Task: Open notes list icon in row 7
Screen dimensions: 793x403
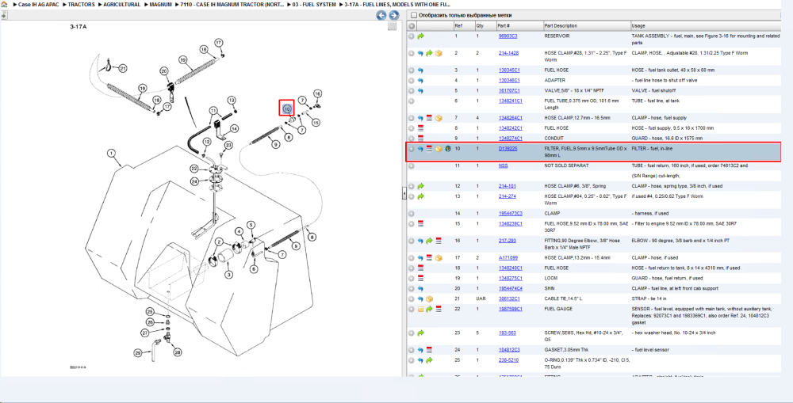Action: [429, 118]
